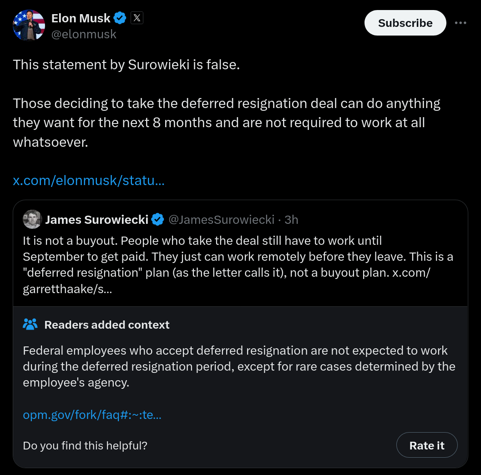Open the x.com/elonmusk/statu... link
The width and height of the screenshot is (481, 475).
(x=89, y=181)
